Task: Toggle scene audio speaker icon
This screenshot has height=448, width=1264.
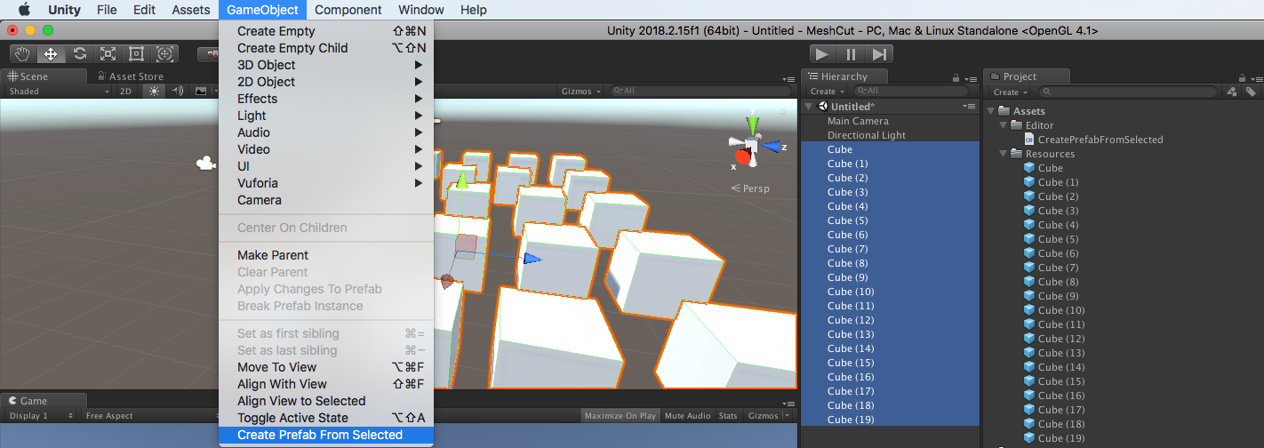Action: (177, 91)
